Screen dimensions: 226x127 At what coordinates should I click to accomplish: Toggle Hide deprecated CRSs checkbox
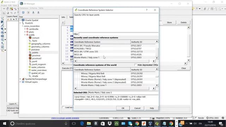pos(135,65)
